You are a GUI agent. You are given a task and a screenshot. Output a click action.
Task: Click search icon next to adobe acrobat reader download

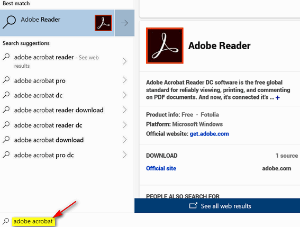(x=6, y=110)
